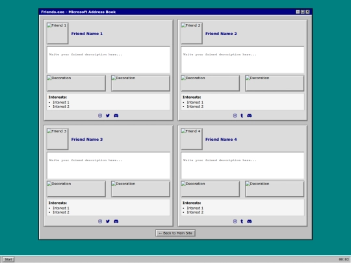Click Friend 4's right Decoration image
Viewport: 351px width, 263px height.
(275, 189)
